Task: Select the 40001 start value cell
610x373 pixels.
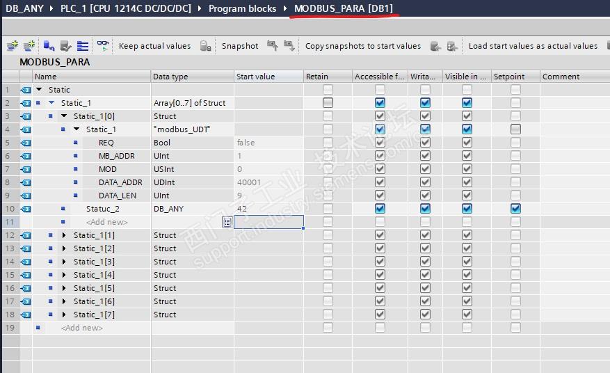Action: point(268,182)
